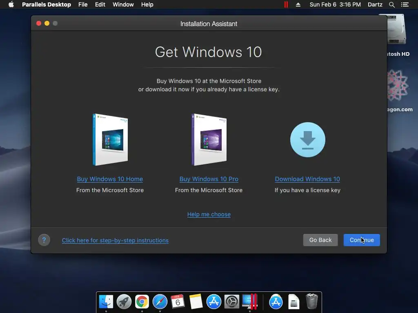Open the Trash in the Dock
The image size is (418, 313).
point(311,302)
